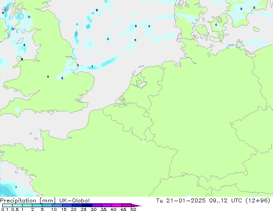
Task: Click the 30–35 mm purple legend swatch
Action: coord(97,205)
